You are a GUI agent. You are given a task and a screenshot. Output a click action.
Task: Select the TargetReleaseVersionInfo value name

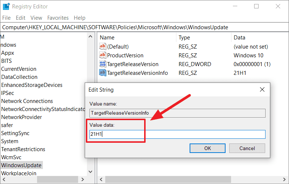[138, 73]
